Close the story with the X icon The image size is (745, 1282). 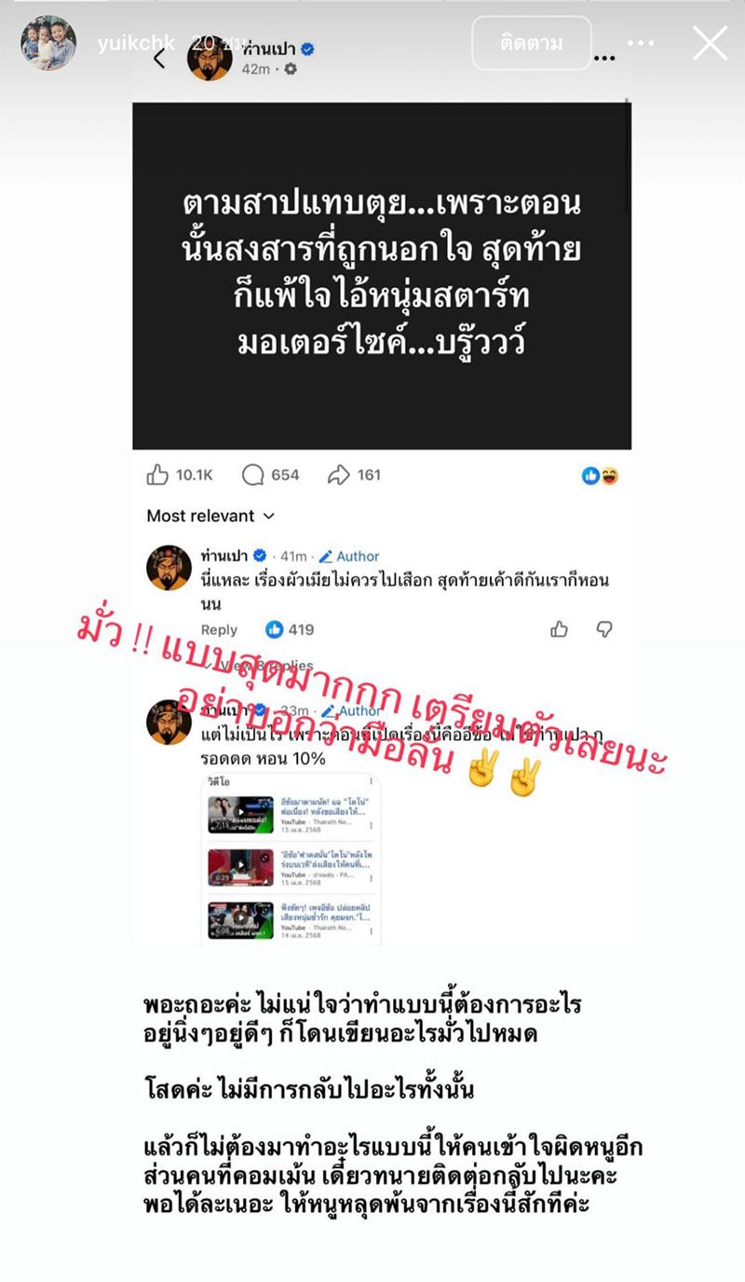click(710, 43)
